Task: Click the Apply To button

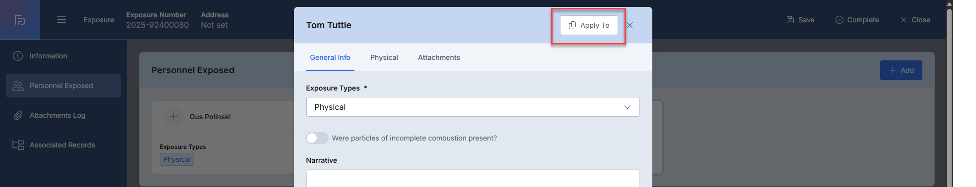Action: pyautogui.click(x=589, y=25)
